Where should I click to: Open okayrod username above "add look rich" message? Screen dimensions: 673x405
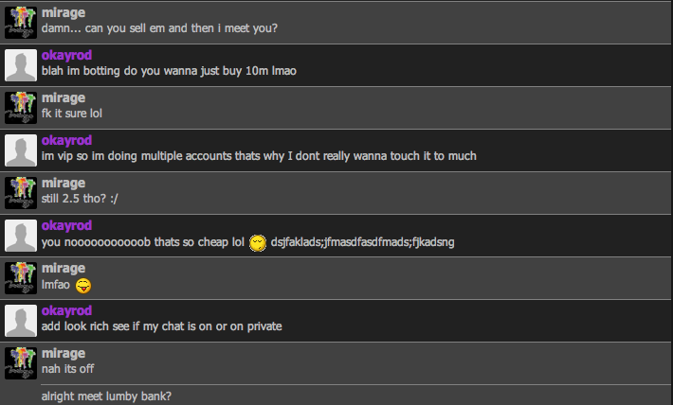click(x=66, y=310)
